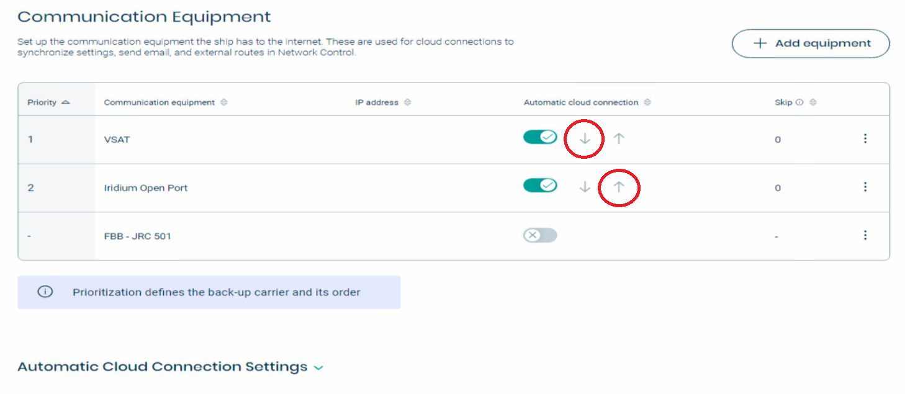Toggle off Iridium Open Port cloud connection

(540, 186)
